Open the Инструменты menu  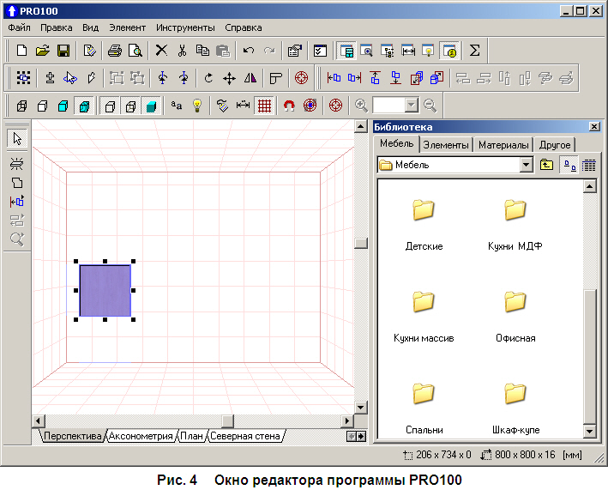pos(184,27)
